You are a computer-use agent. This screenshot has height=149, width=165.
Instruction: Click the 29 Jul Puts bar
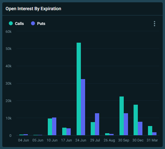click(x=97, y=124)
